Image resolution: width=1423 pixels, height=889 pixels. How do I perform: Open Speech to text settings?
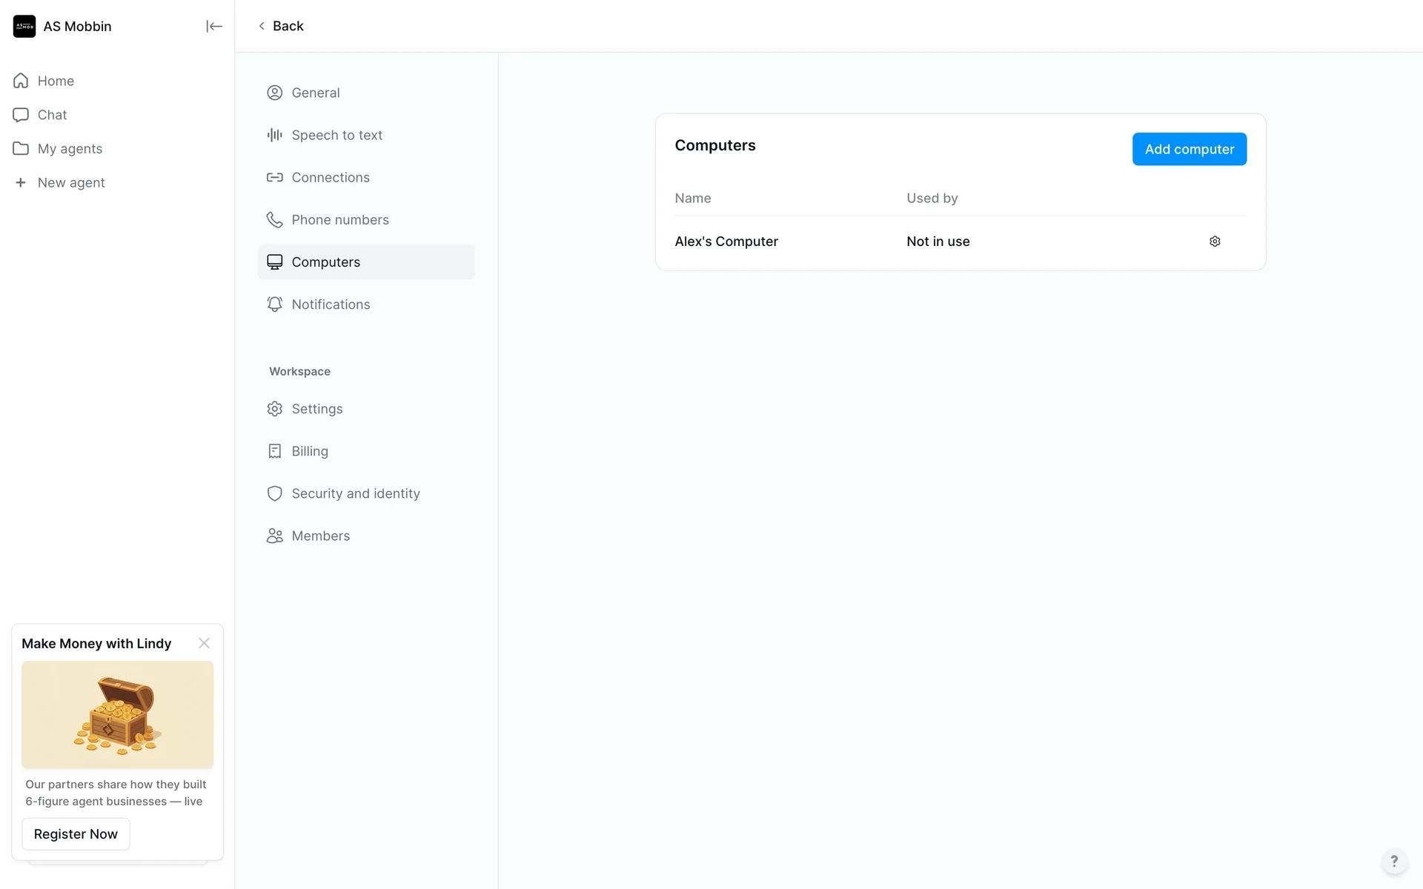click(x=336, y=135)
